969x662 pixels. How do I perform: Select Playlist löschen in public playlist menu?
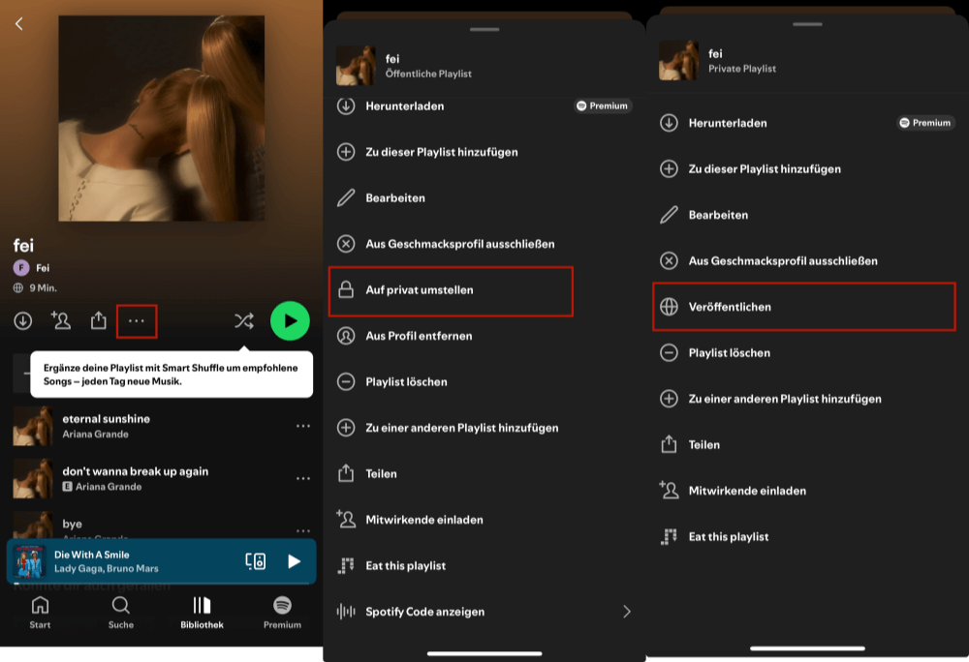coord(484,382)
